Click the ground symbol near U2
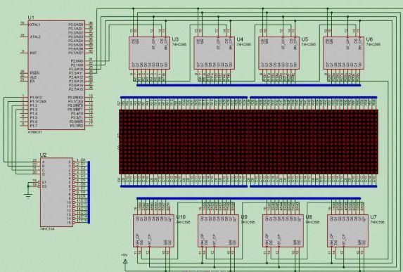This screenshot has height=272, width=403. click(28, 196)
